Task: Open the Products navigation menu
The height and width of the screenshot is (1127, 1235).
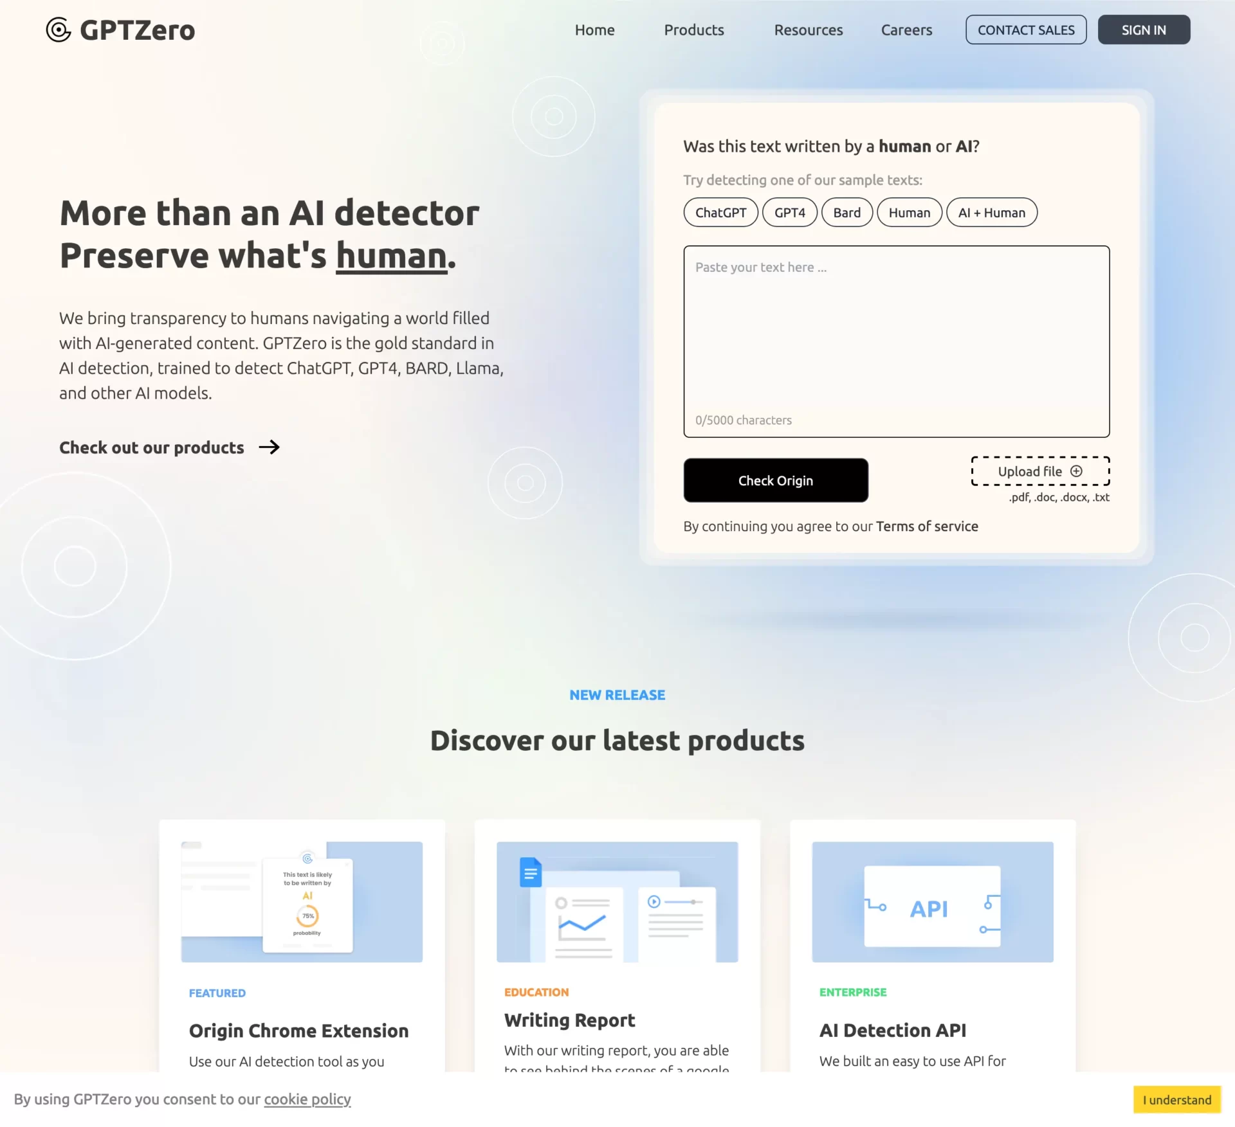Action: click(x=693, y=30)
